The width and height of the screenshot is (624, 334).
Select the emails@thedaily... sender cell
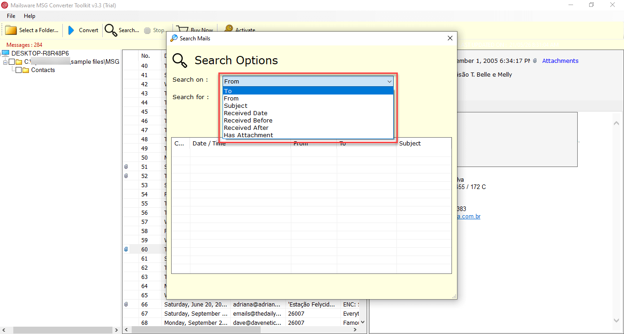(256, 313)
